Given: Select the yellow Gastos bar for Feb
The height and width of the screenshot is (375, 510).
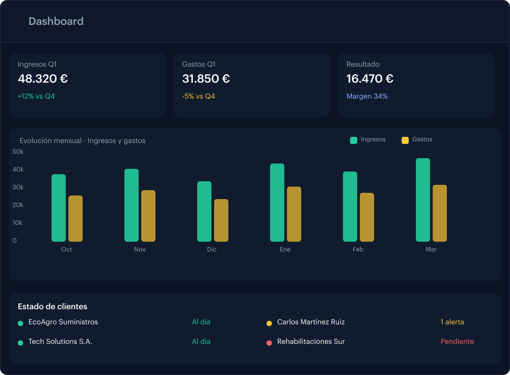Looking at the screenshot, I should pyautogui.click(x=367, y=217).
